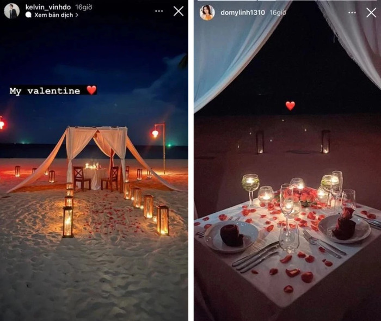Click the speech bubble icon beside Xem bản dịch
The height and width of the screenshot is (321, 381).
tap(28, 15)
